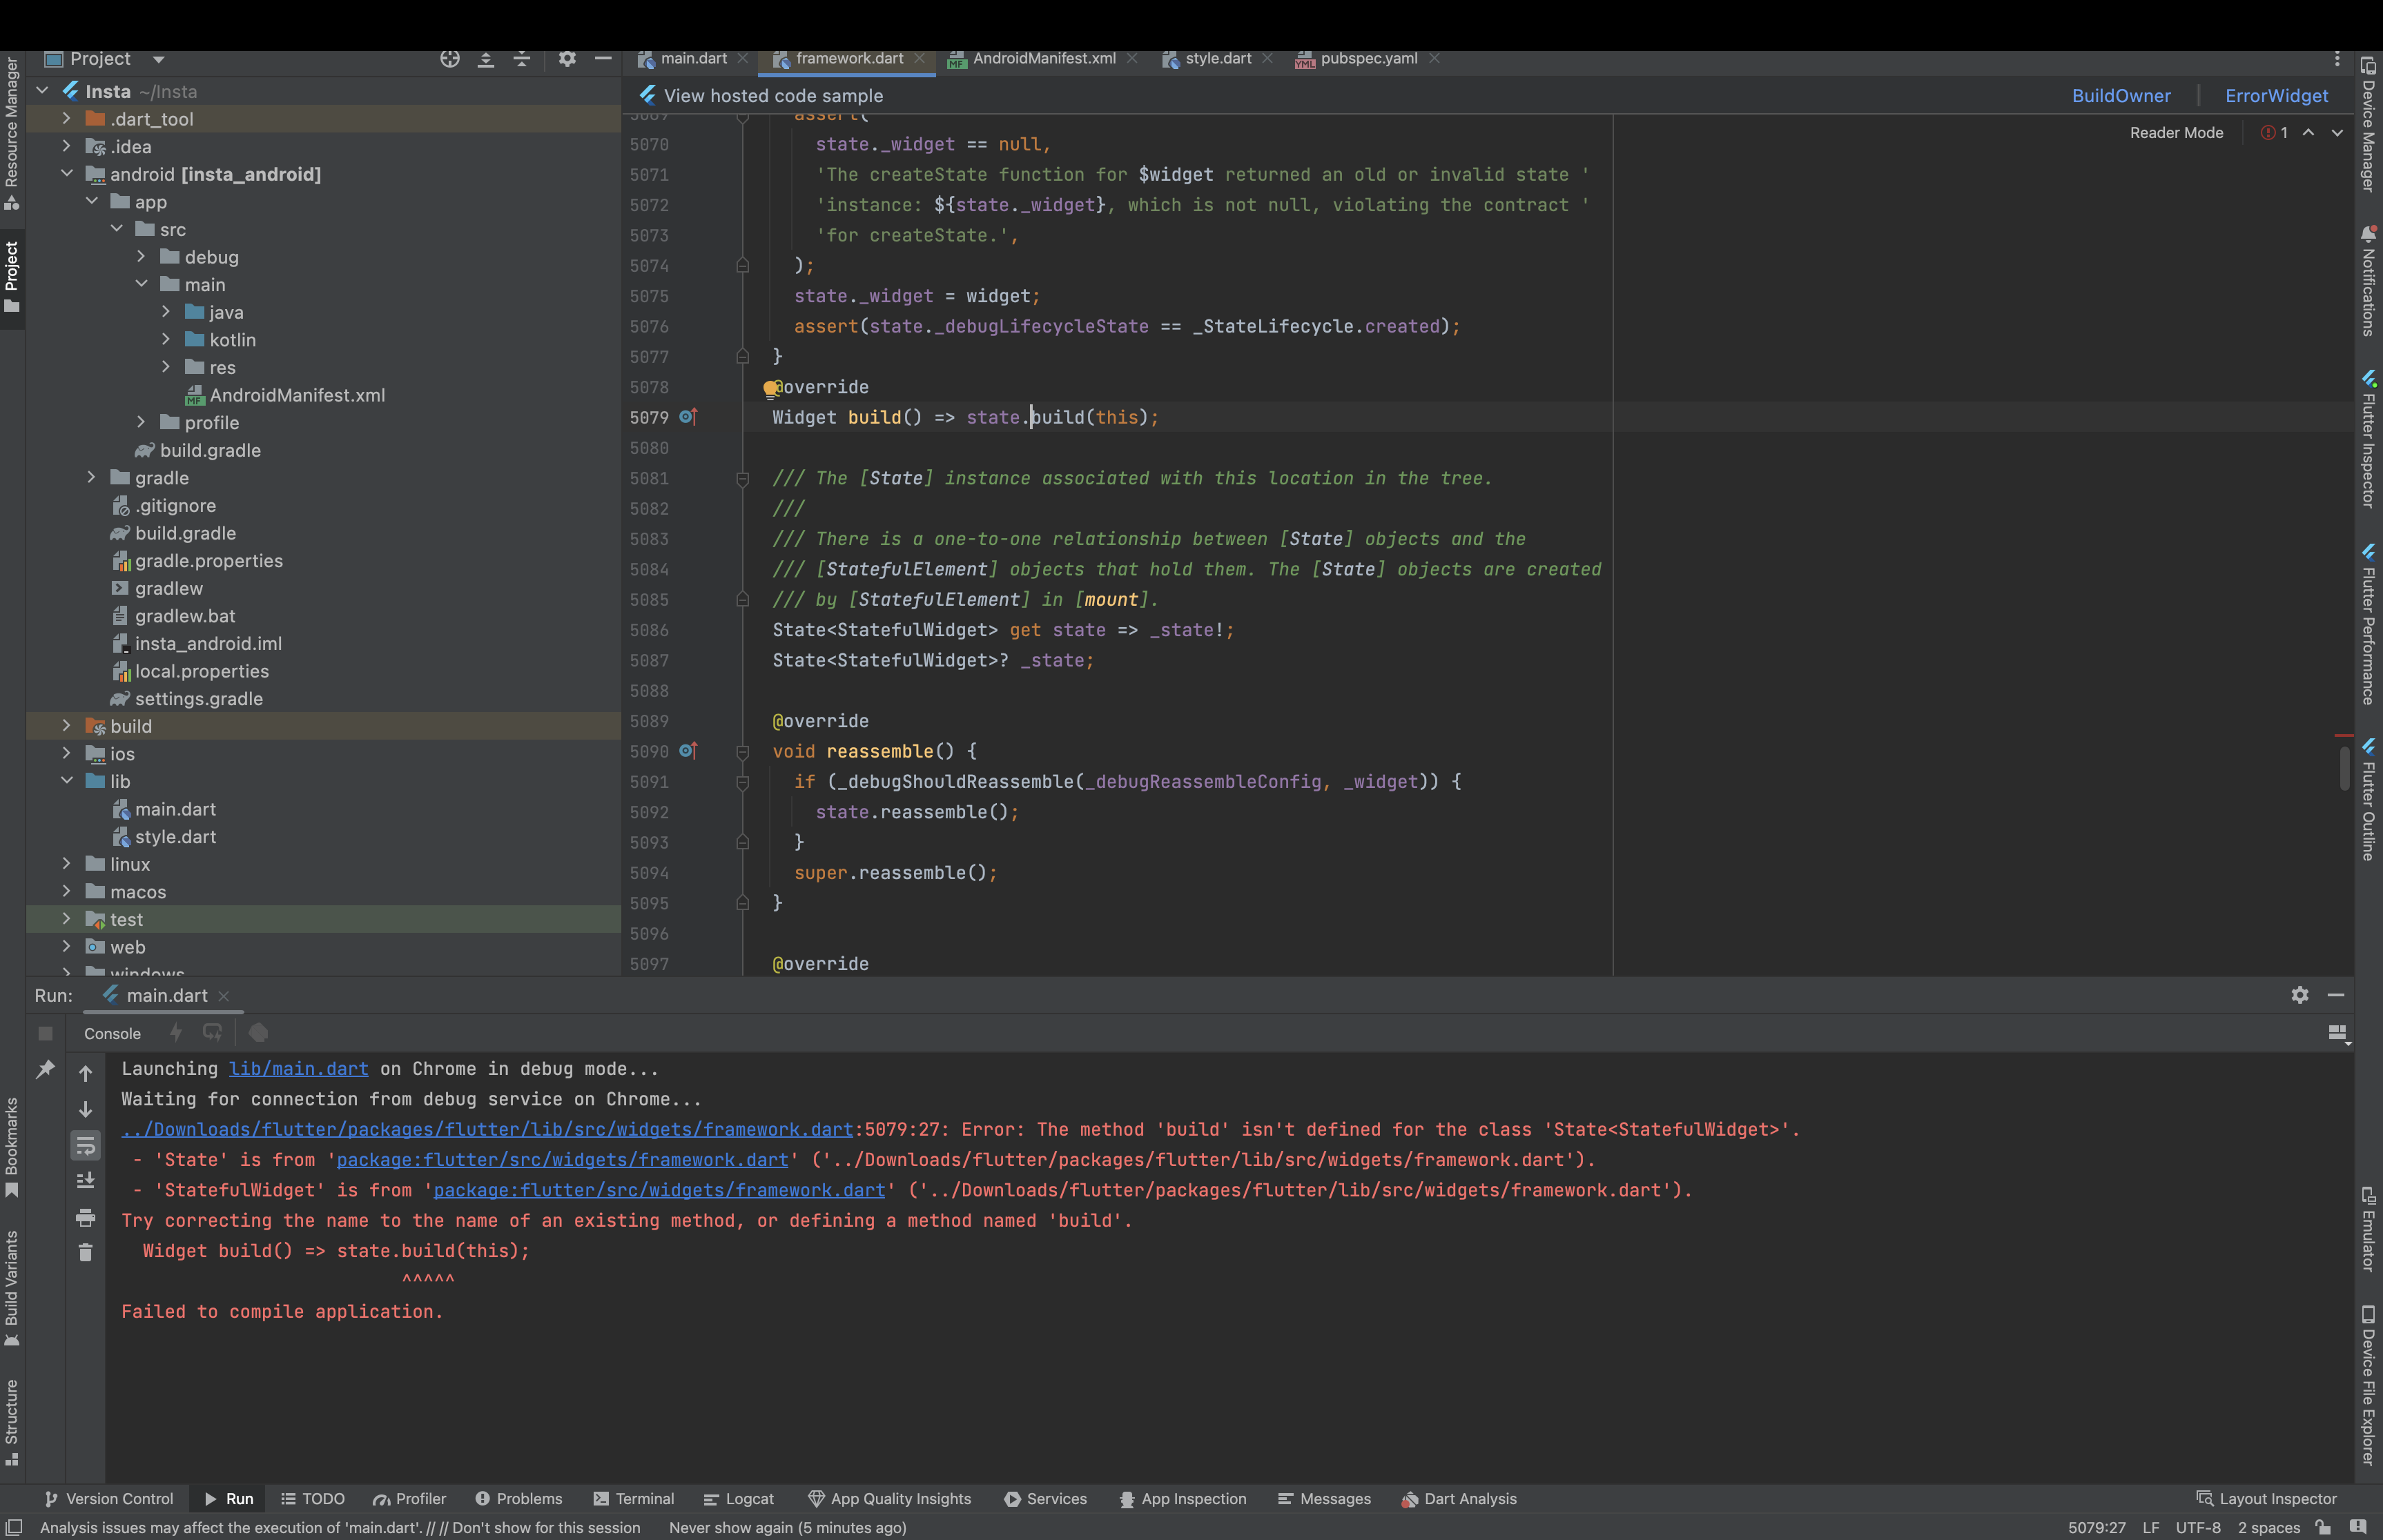Click the down arrow in console gutter

pyautogui.click(x=86, y=1110)
